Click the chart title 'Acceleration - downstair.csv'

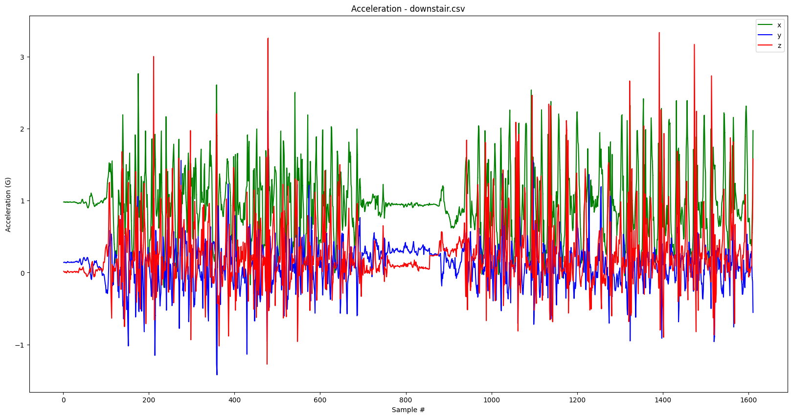(408, 9)
